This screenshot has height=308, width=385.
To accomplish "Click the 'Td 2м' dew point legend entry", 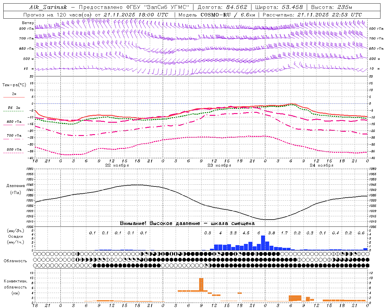I will tap(14, 108).
